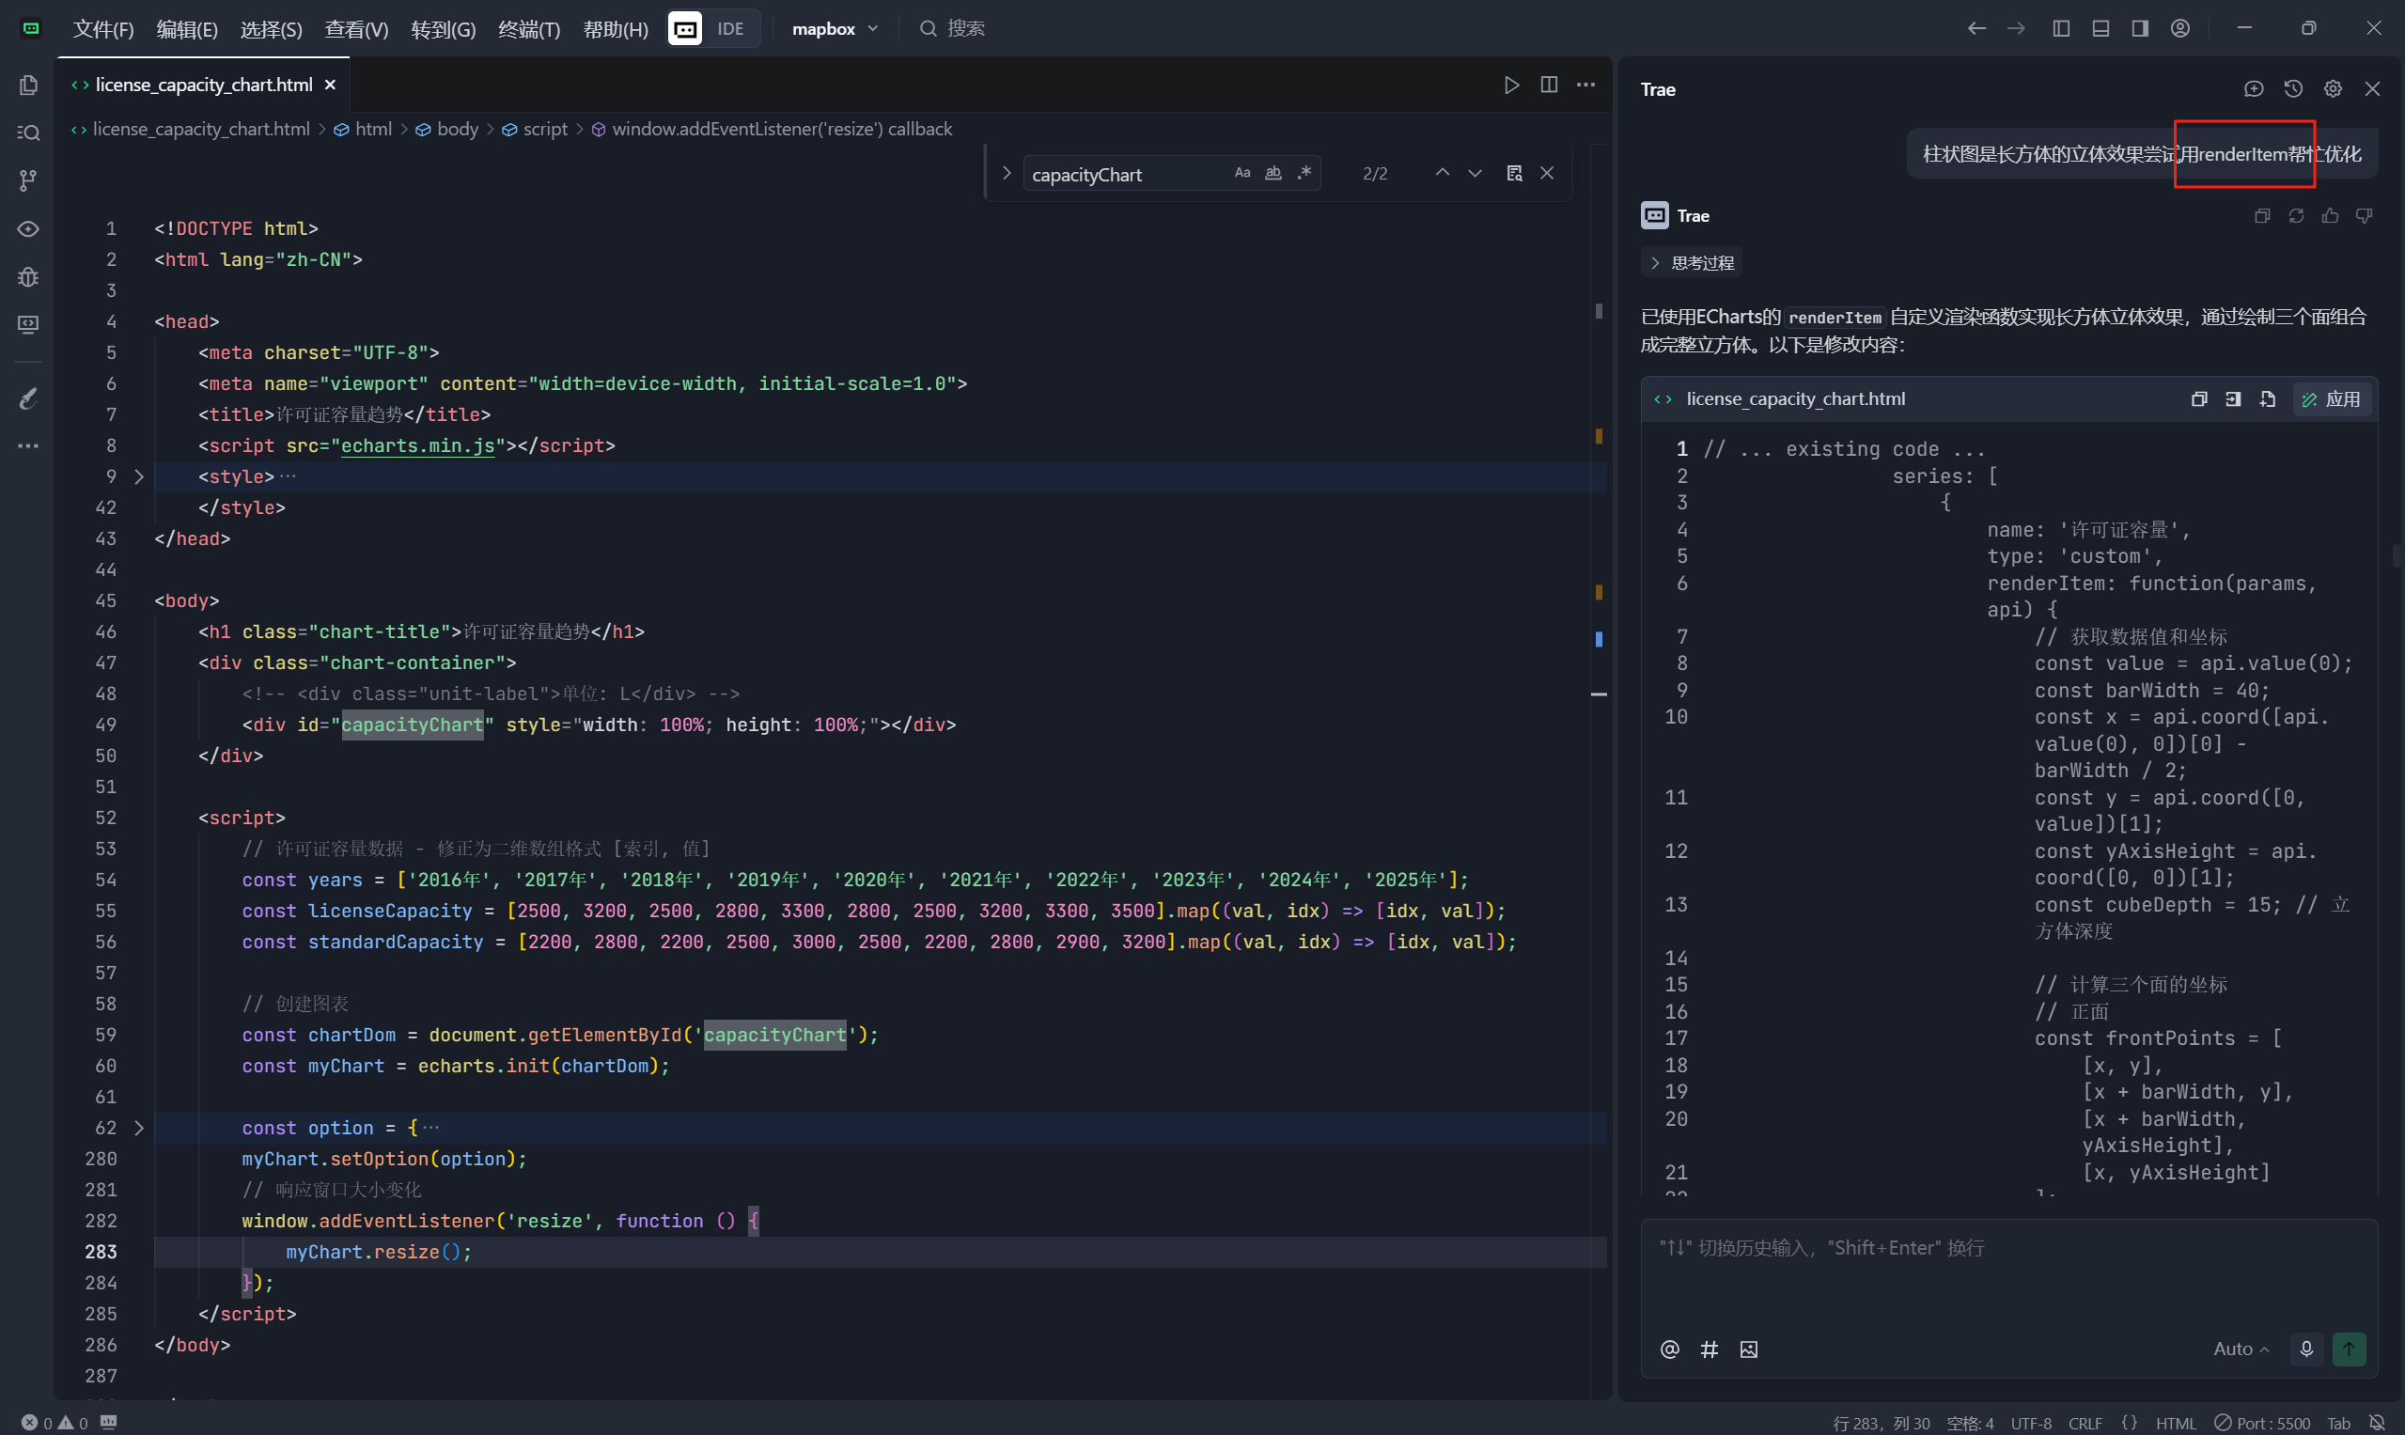Expand Replace in find widget
The height and width of the screenshot is (1435, 2405).
1006,173
